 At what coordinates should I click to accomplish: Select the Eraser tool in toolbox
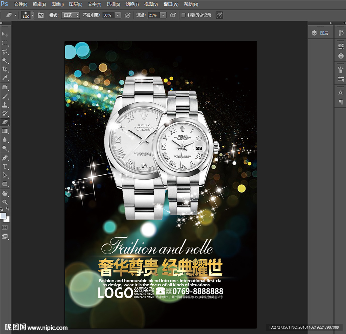point(5,122)
